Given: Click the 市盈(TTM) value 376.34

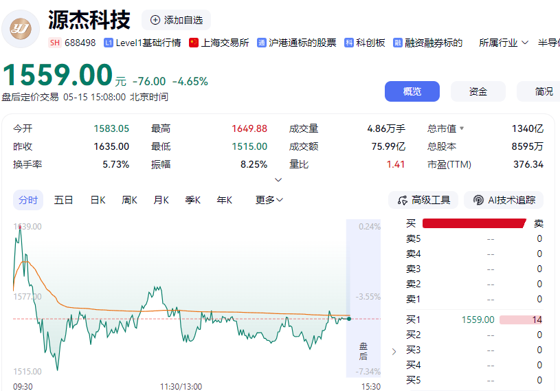Looking at the screenshot, I should pos(528,164).
